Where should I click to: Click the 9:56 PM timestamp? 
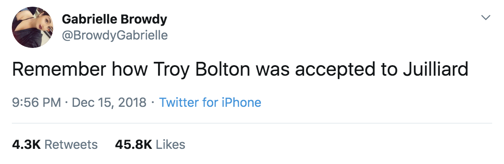pos(36,103)
